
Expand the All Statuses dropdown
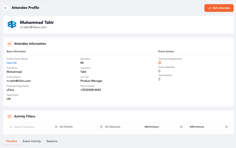tap(118, 127)
